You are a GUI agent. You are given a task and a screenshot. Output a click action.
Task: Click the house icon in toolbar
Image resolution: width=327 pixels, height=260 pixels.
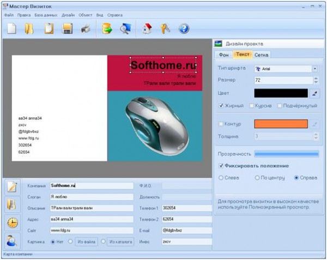tap(147, 28)
